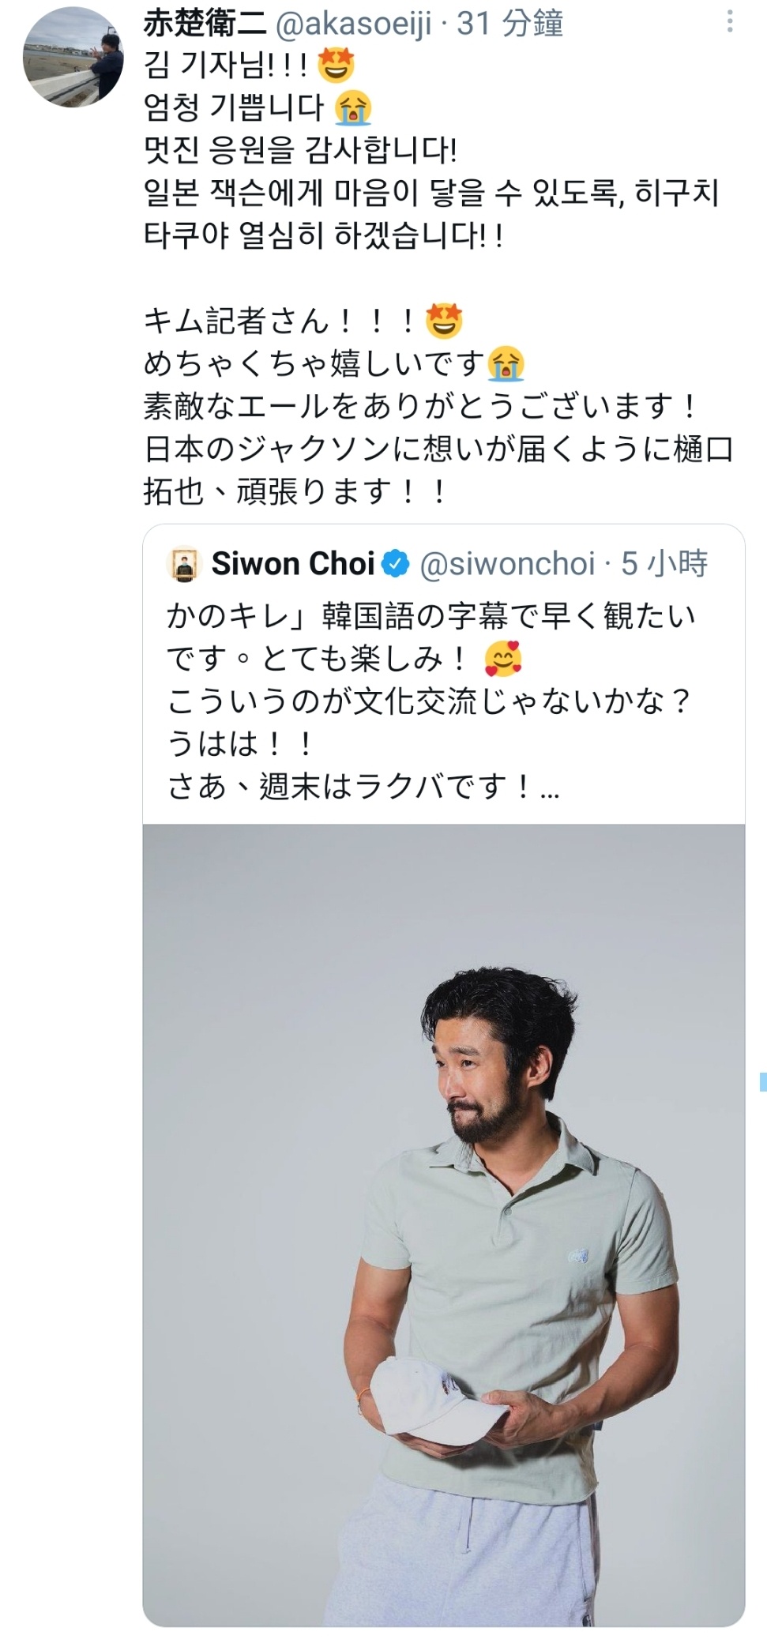Screen dimensions: 767x1639
Task: Tap the @akasoeiji handle
Action: click(353, 24)
